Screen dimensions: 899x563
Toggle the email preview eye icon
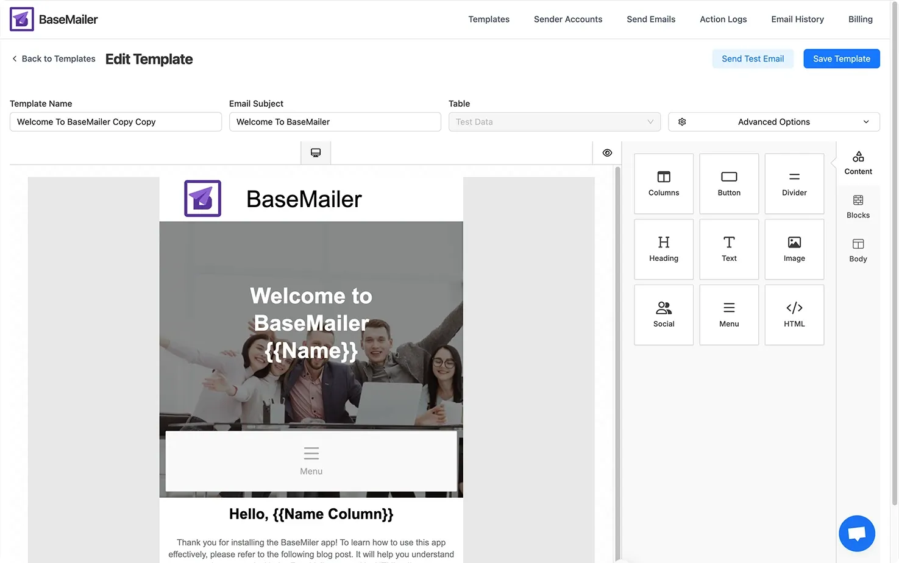coord(606,152)
